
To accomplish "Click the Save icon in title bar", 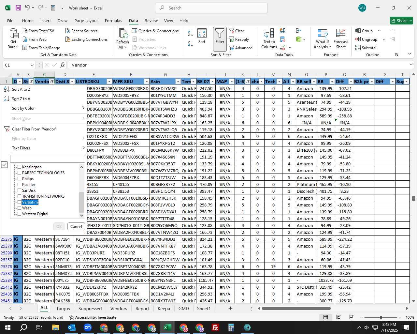I will [x=18, y=8].
